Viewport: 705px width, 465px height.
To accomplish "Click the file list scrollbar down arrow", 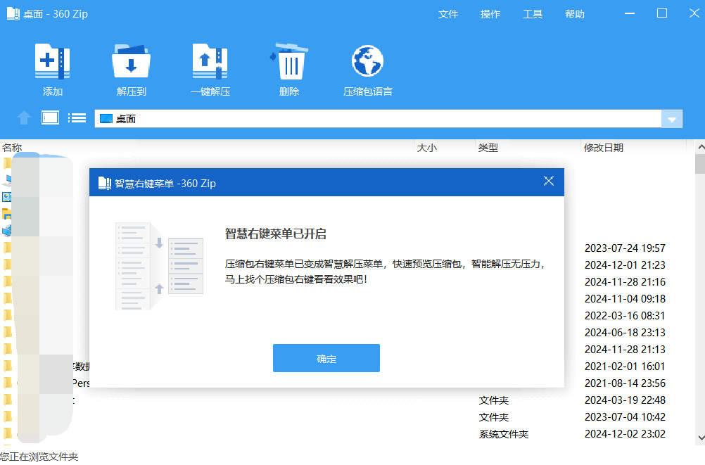I will 701,438.
